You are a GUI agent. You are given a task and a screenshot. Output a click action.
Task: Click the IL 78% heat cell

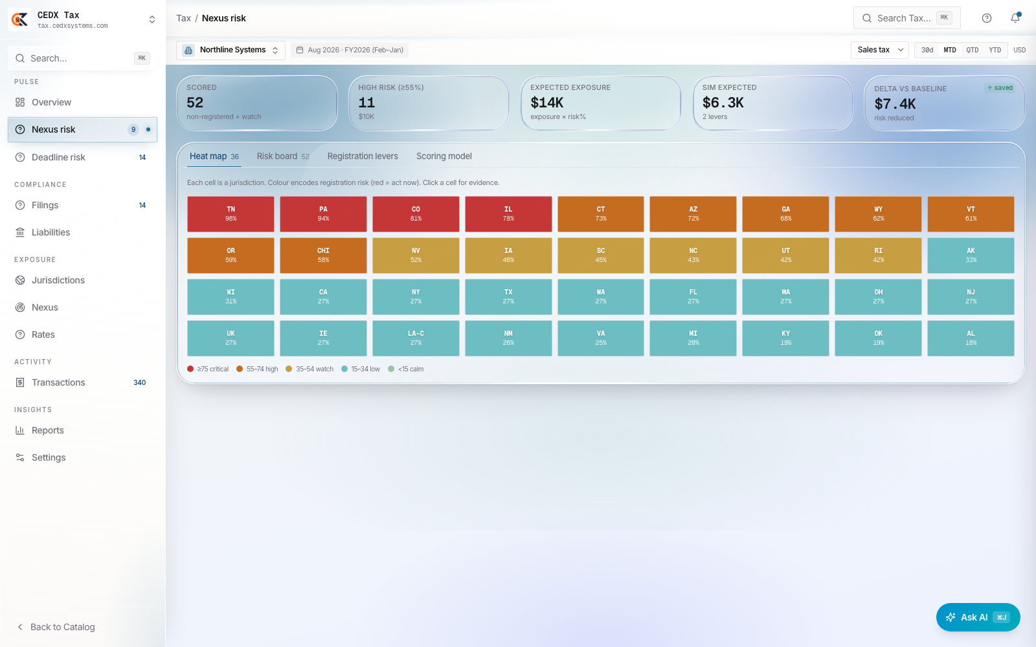[x=508, y=214]
